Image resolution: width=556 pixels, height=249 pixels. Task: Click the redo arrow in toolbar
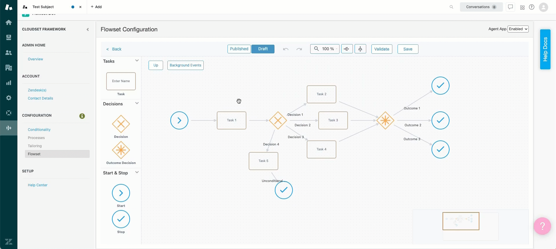(299, 49)
